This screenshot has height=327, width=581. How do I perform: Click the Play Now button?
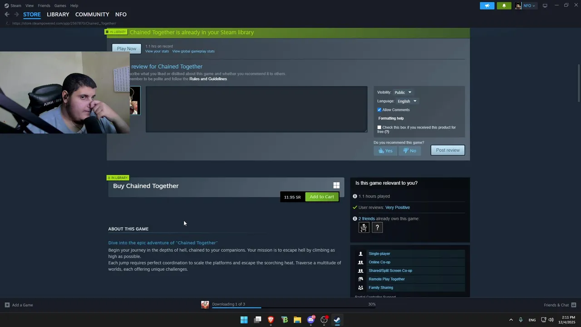(127, 49)
